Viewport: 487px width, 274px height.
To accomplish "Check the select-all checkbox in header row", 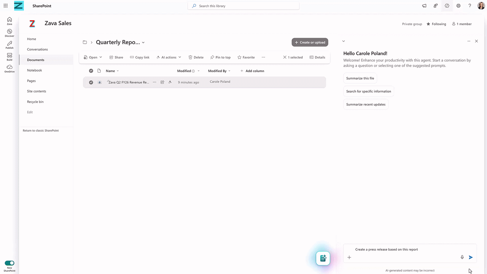I will 91,71.
